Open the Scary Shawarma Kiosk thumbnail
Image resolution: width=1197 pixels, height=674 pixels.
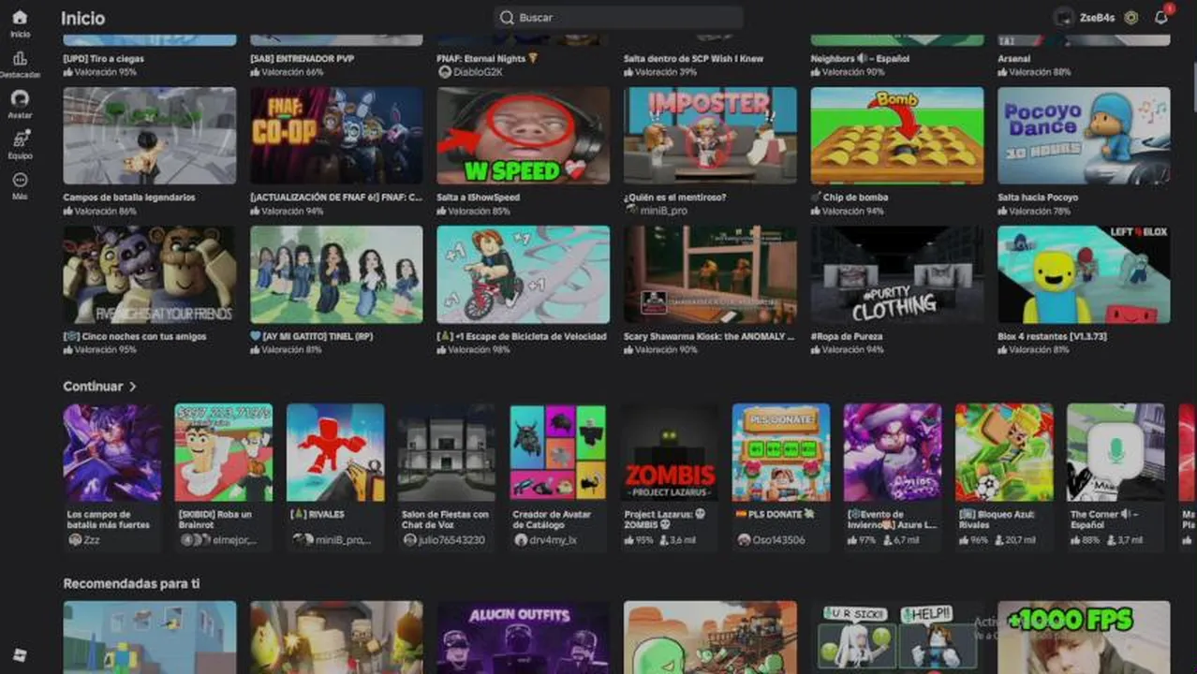710,274
